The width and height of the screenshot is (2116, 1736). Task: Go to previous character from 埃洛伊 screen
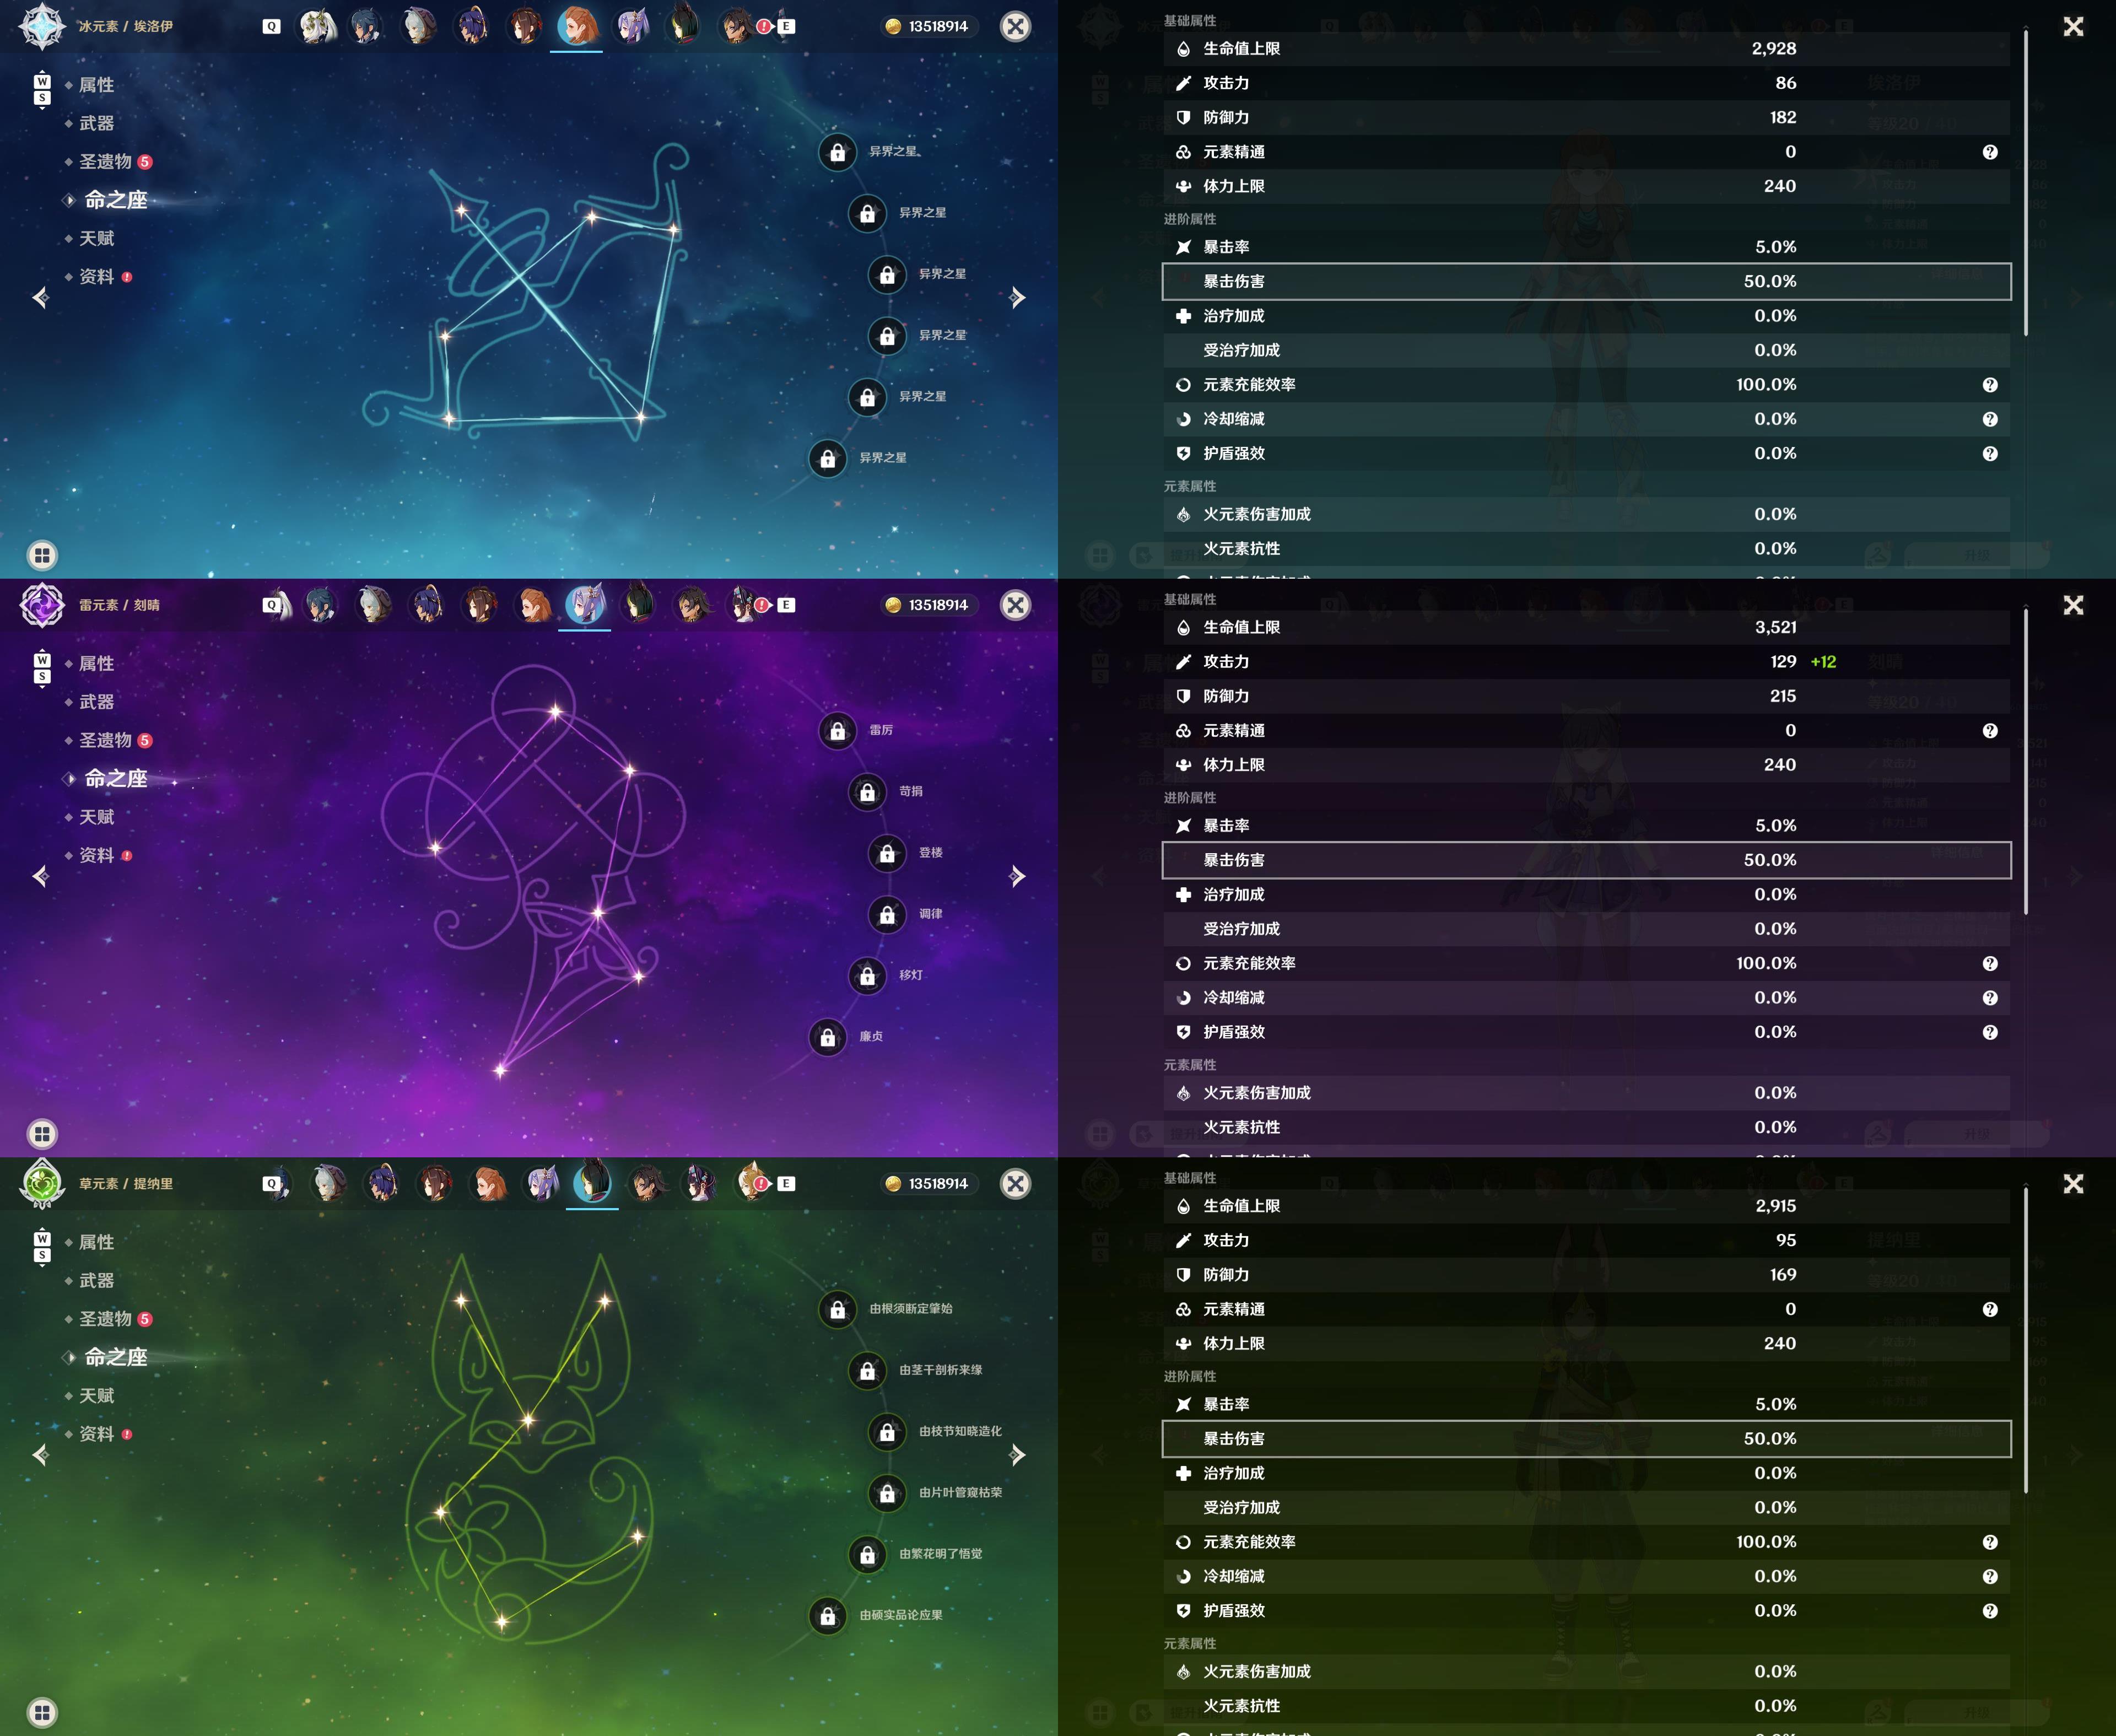(x=40, y=297)
